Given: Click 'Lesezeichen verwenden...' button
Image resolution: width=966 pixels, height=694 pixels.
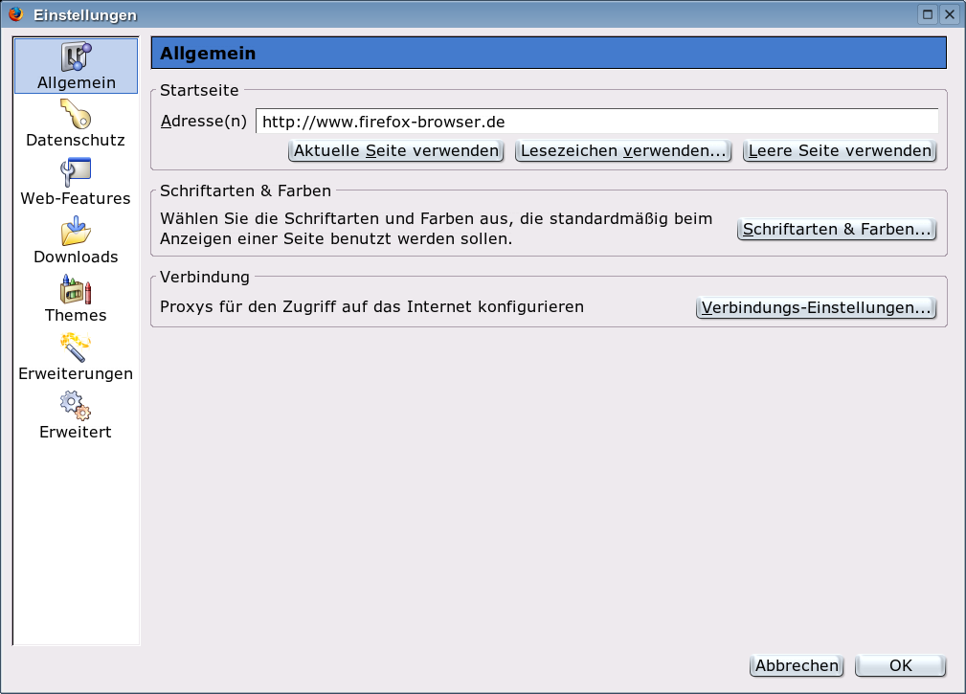Looking at the screenshot, I should pos(623,151).
